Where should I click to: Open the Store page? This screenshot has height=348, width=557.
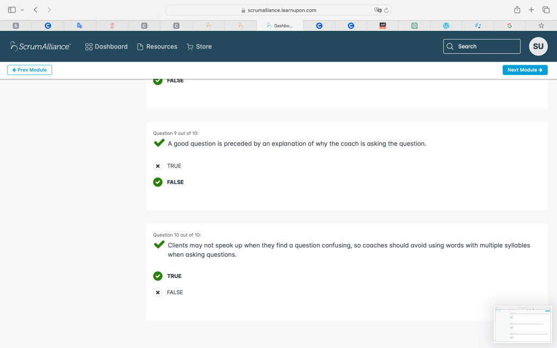(x=199, y=47)
